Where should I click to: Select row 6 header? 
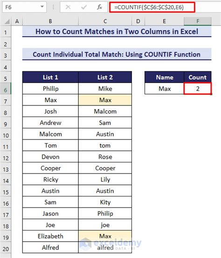tap(6, 90)
